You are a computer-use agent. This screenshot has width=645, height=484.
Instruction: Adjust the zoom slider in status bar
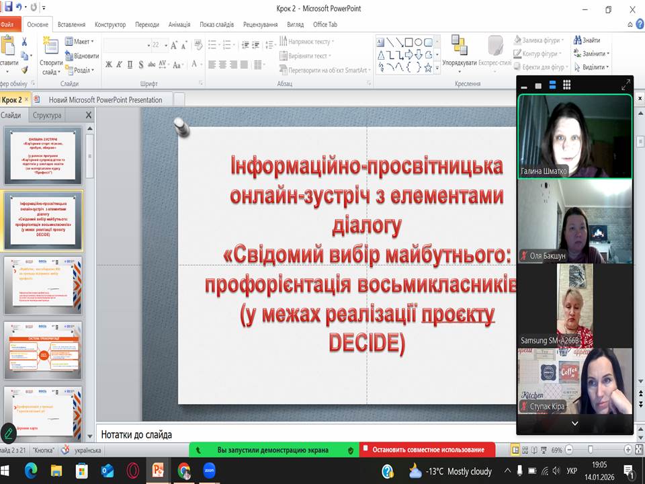[590, 450]
